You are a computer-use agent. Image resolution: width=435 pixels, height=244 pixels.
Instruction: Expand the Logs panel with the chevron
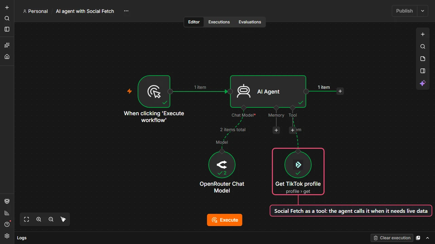point(428,238)
